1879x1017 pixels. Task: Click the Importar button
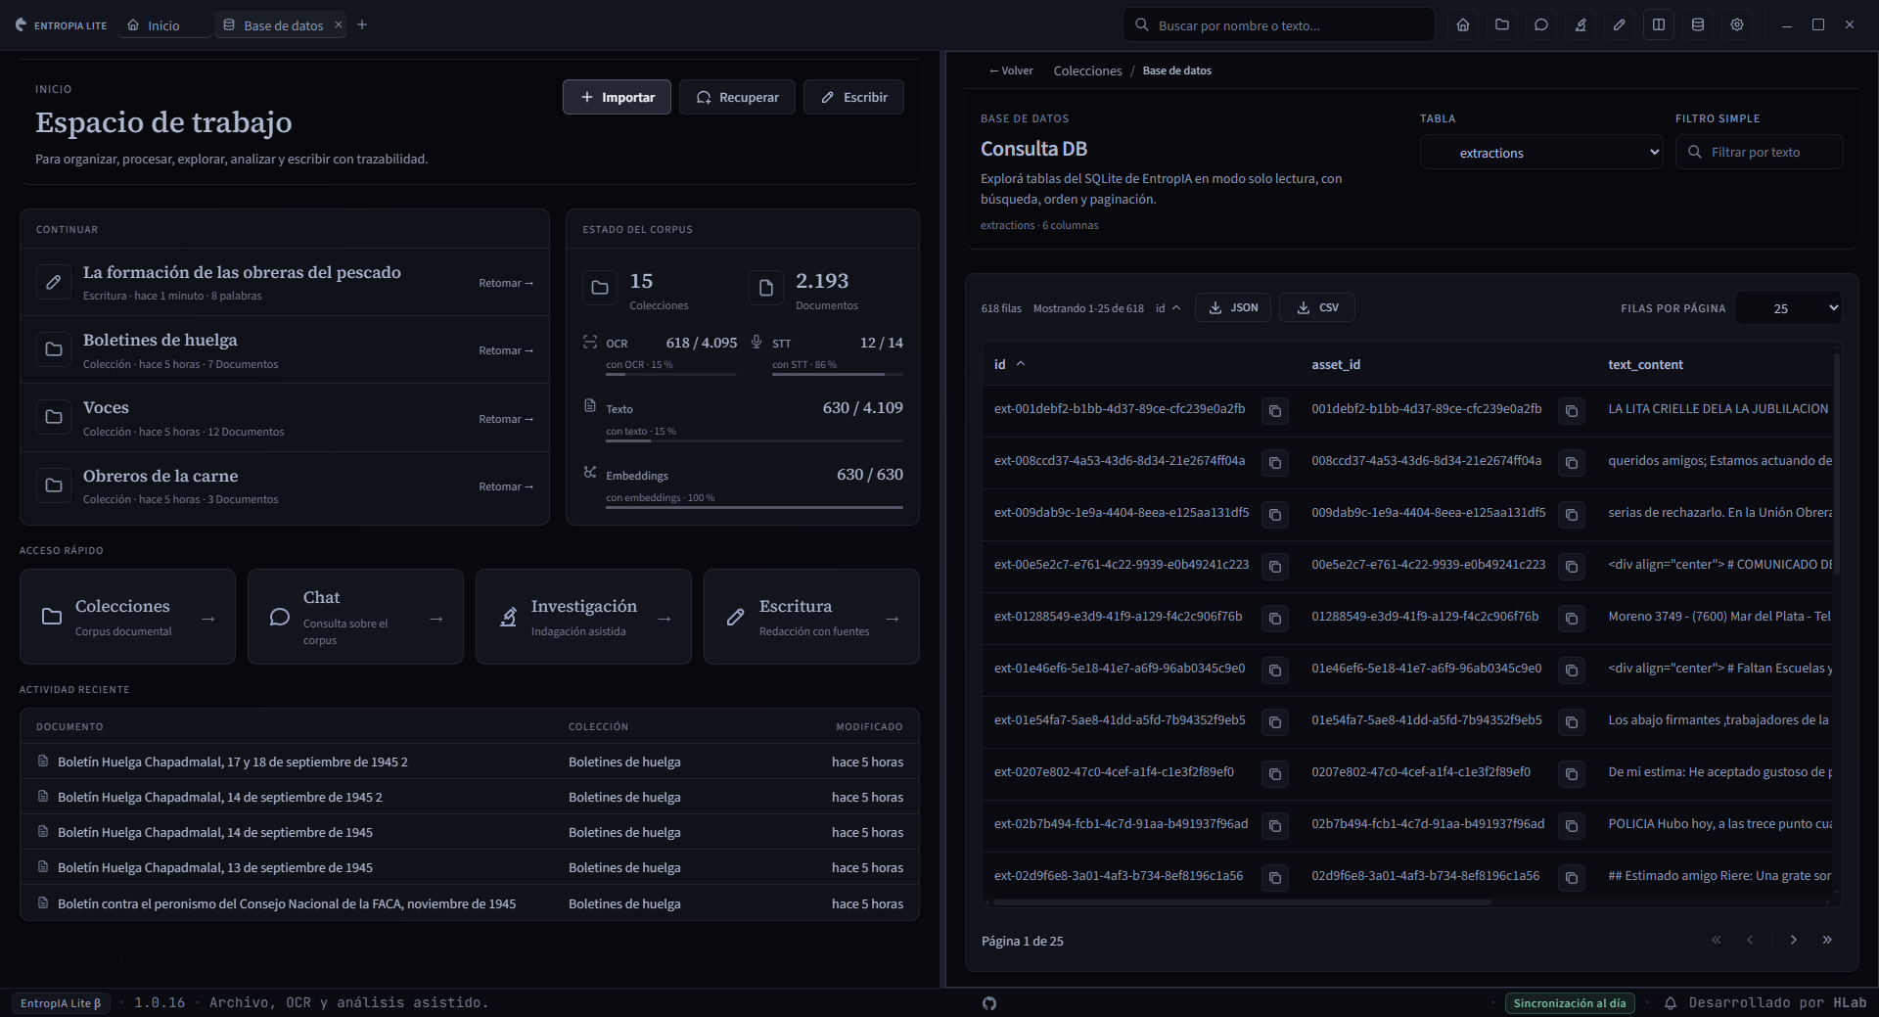[617, 97]
